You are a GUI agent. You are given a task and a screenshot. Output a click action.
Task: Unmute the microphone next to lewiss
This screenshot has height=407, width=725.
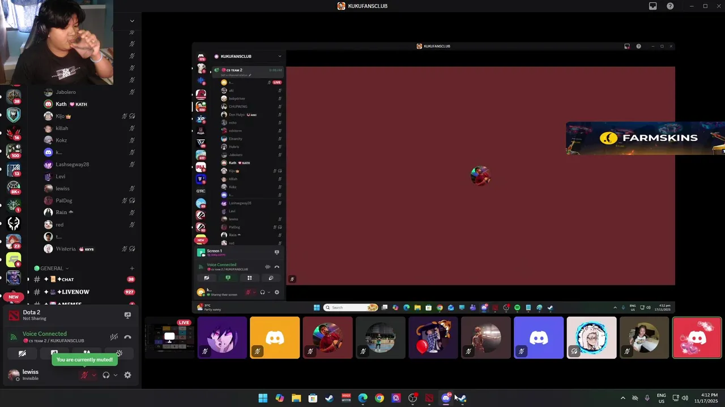point(84,375)
